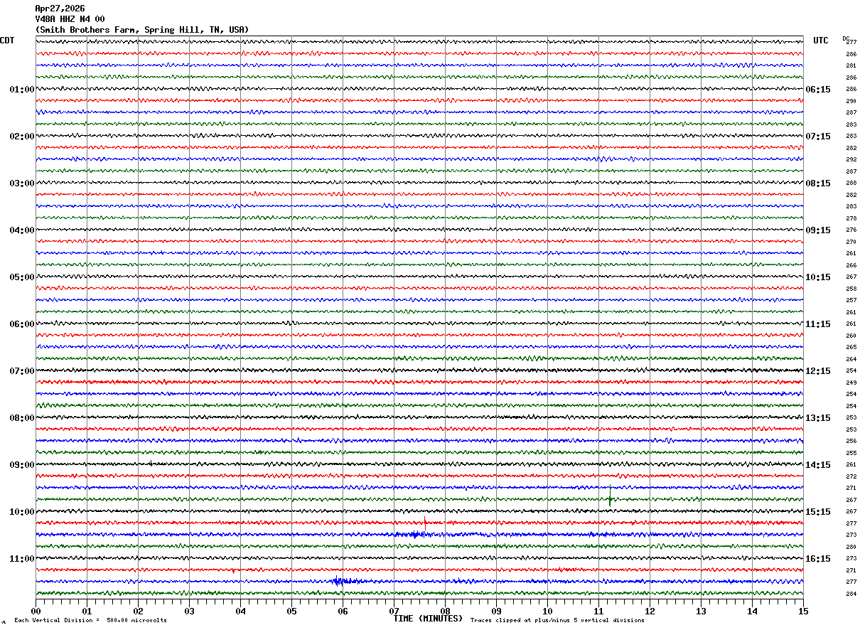
Task: Select the 03:00 CDT row label
Action: tap(22, 183)
